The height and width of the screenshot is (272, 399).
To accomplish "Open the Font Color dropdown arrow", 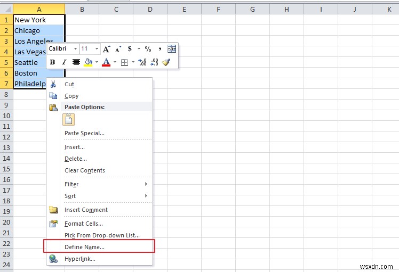I will [x=115, y=62].
